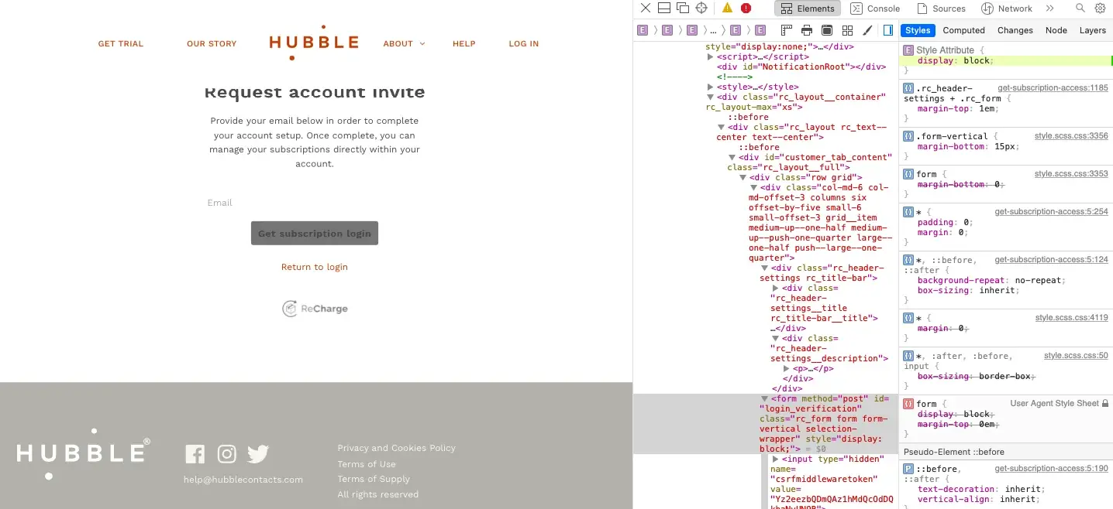This screenshot has height=509, width=1113.
Task: Show errors via the red error icon
Action: [746, 9]
